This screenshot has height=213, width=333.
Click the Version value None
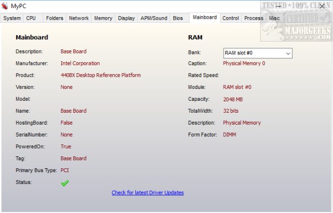(67, 87)
